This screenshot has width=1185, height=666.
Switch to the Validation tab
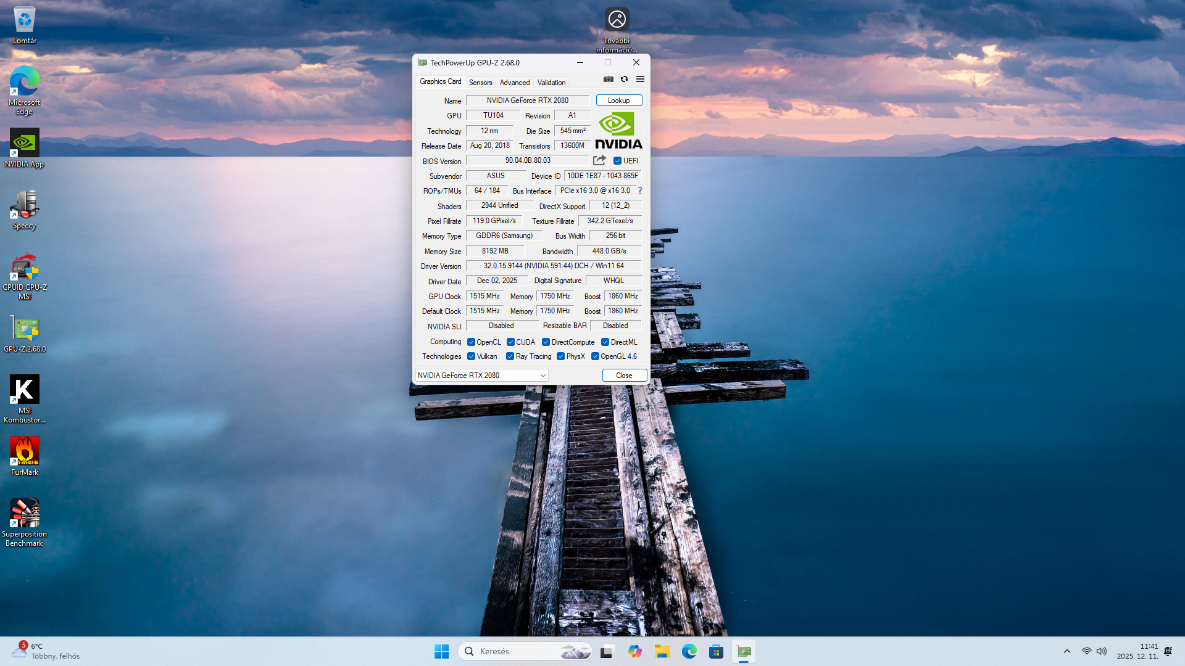[551, 83]
